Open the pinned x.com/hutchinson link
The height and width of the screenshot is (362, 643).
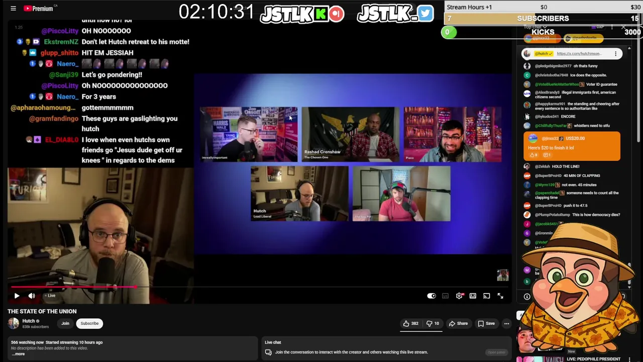pyautogui.click(x=579, y=54)
